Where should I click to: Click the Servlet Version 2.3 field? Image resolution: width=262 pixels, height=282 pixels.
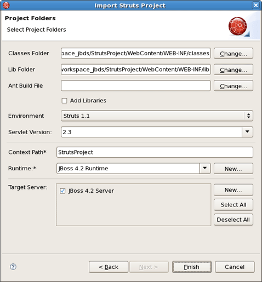151,132
